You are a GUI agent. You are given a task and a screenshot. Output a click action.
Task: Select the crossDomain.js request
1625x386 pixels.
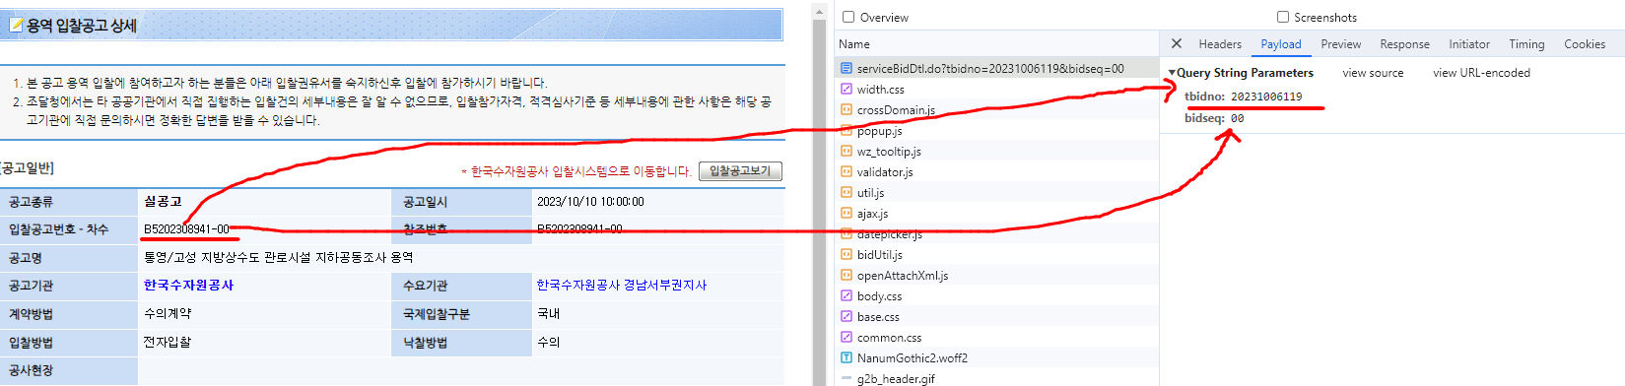pyautogui.click(x=997, y=110)
